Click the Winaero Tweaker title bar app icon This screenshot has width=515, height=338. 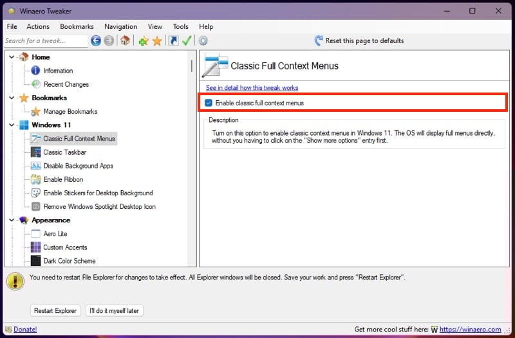(12, 11)
